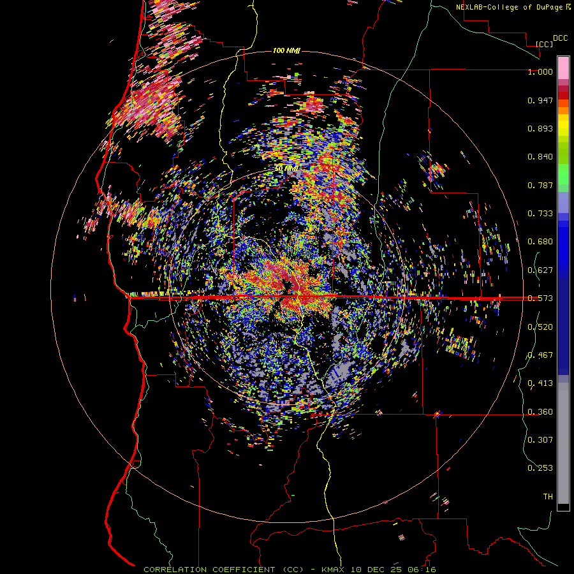Select the 1.000 scale value
574x574 pixels.
(x=540, y=71)
